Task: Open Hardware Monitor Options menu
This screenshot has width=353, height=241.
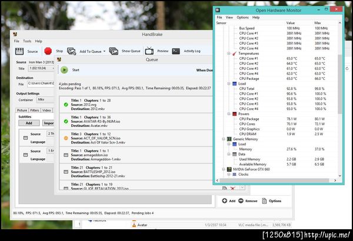Action: [242, 17]
